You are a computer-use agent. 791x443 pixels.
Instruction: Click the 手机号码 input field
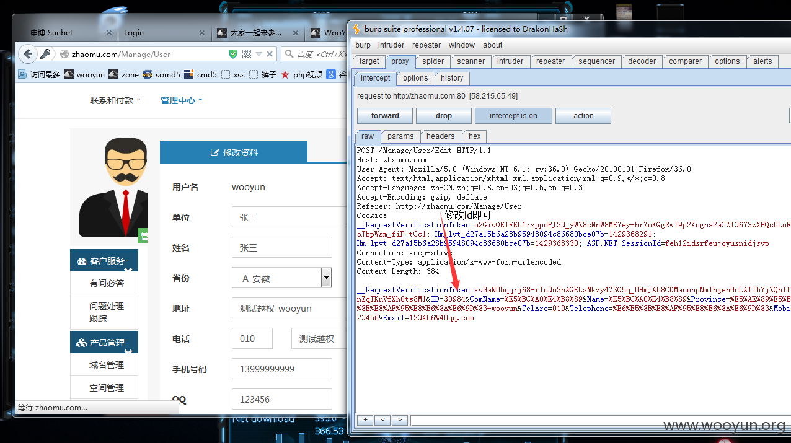coord(282,369)
